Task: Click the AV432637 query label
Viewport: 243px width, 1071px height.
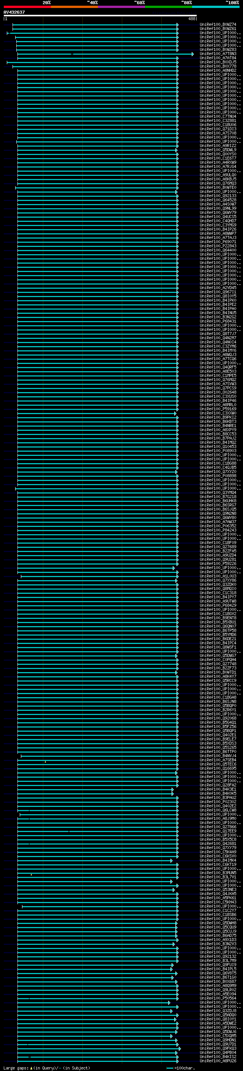Action: pos(14,12)
